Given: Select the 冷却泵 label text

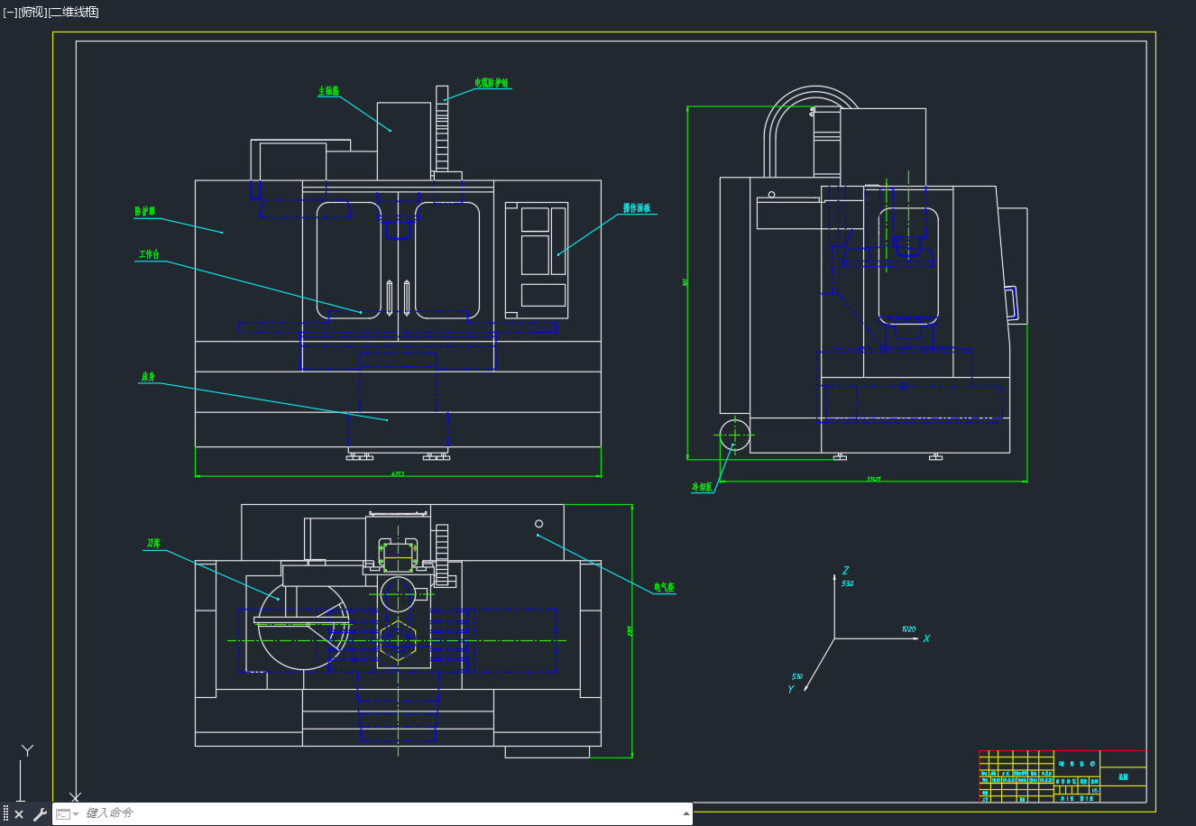Looking at the screenshot, I should click(702, 487).
